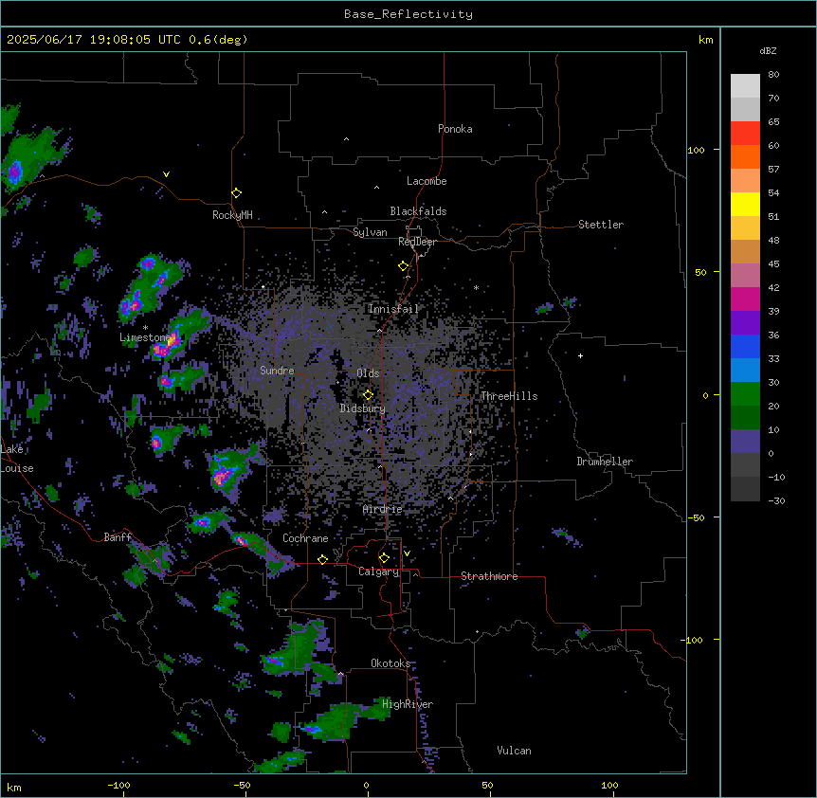Click the dBZ legend heading

coord(768,50)
